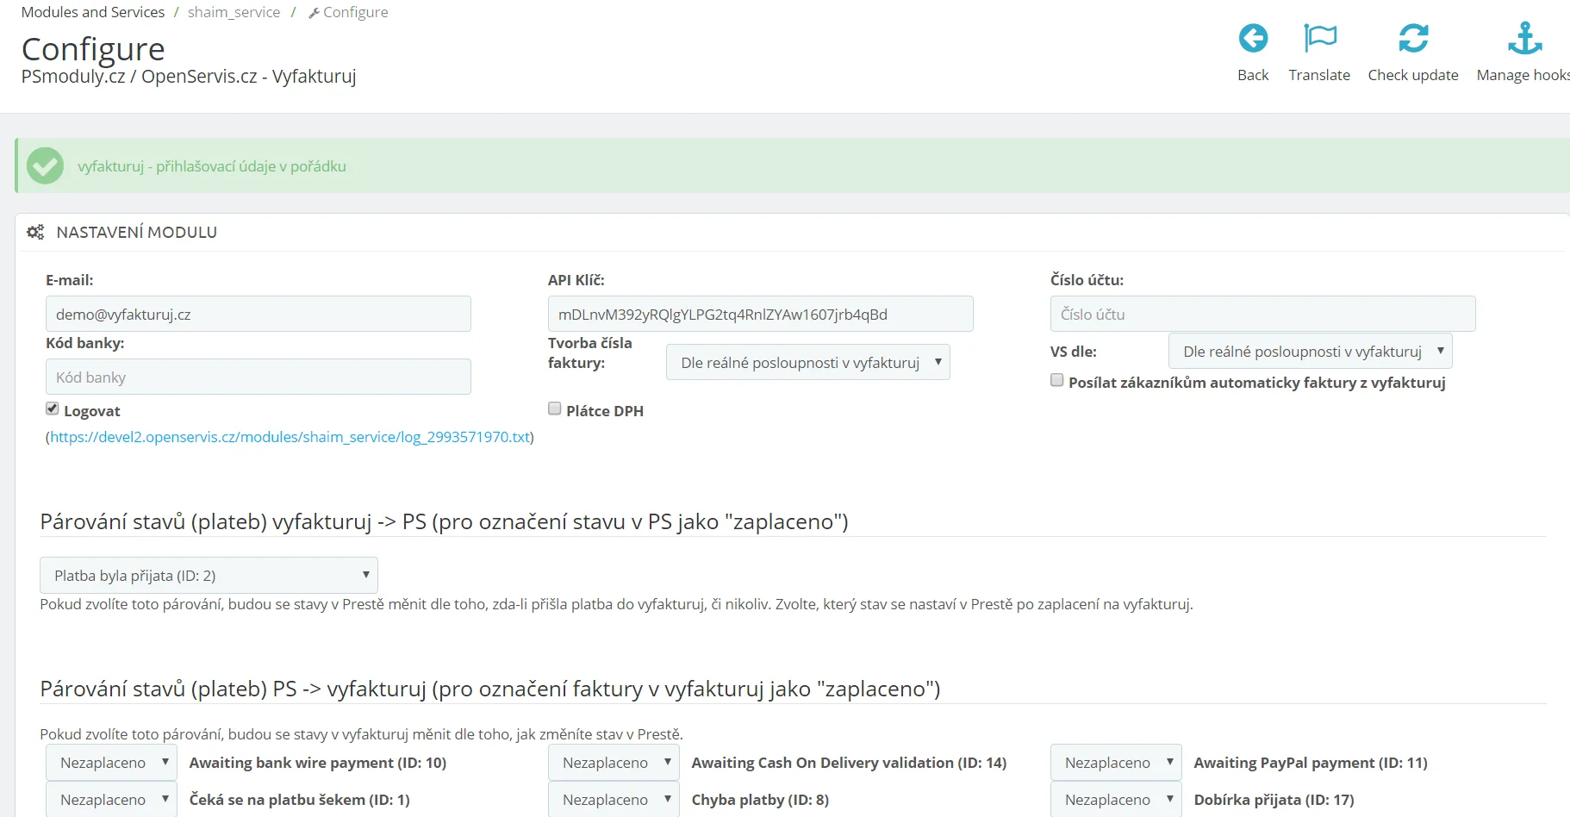
Task: Open Manage hooks anchor icon
Action: 1523,39
